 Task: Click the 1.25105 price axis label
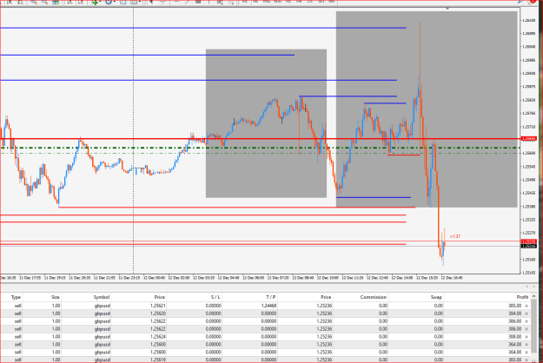coord(529,273)
